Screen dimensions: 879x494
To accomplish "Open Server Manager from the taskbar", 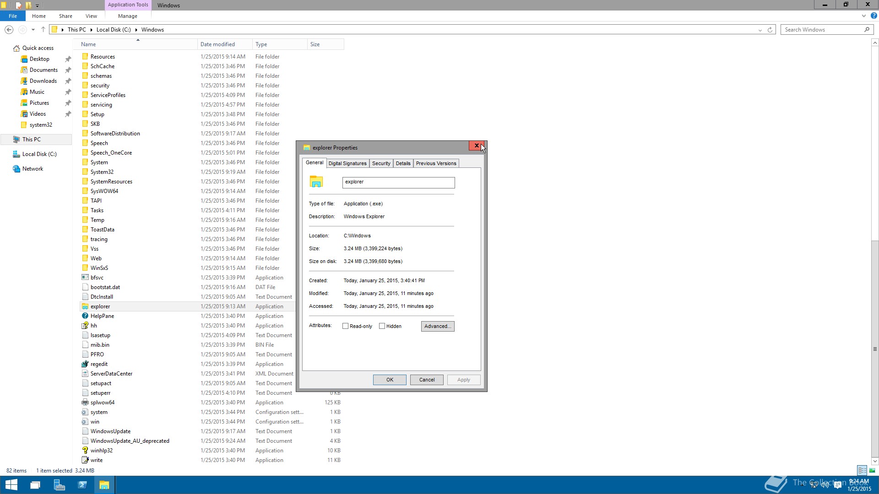I will (59, 485).
